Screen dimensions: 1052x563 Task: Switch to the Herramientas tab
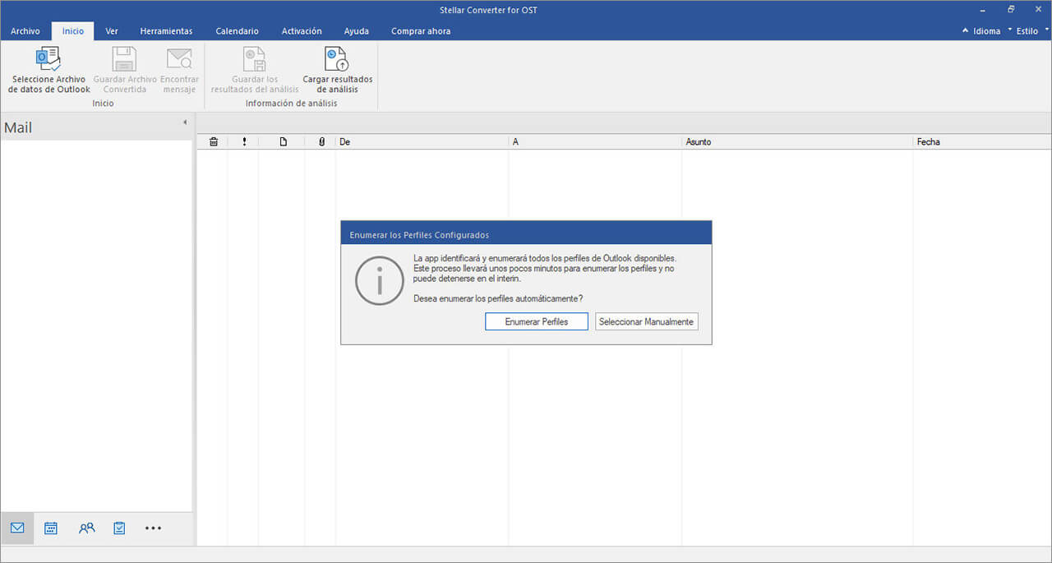pyautogui.click(x=166, y=31)
